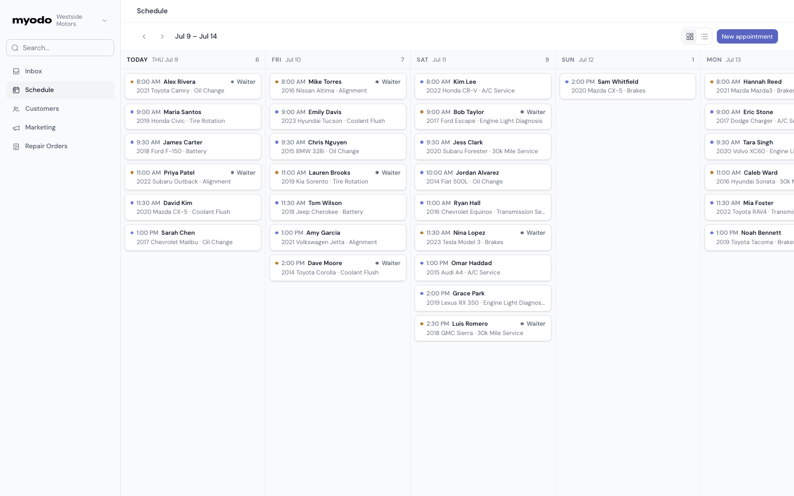Click the MON Jul 13 column header

coord(747,60)
